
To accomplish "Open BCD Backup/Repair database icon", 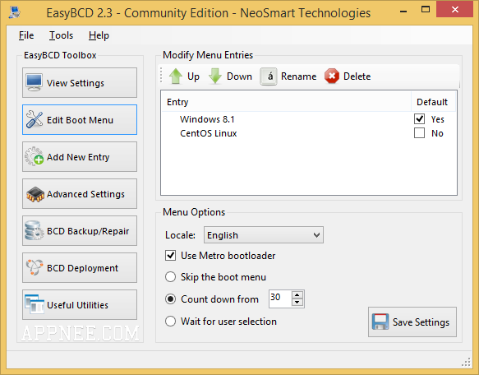I will [x=34, y=230].
